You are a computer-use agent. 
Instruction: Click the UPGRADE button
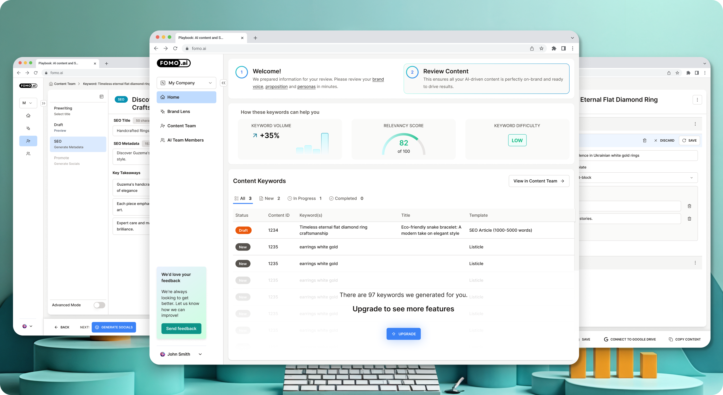tap(404, 334)
